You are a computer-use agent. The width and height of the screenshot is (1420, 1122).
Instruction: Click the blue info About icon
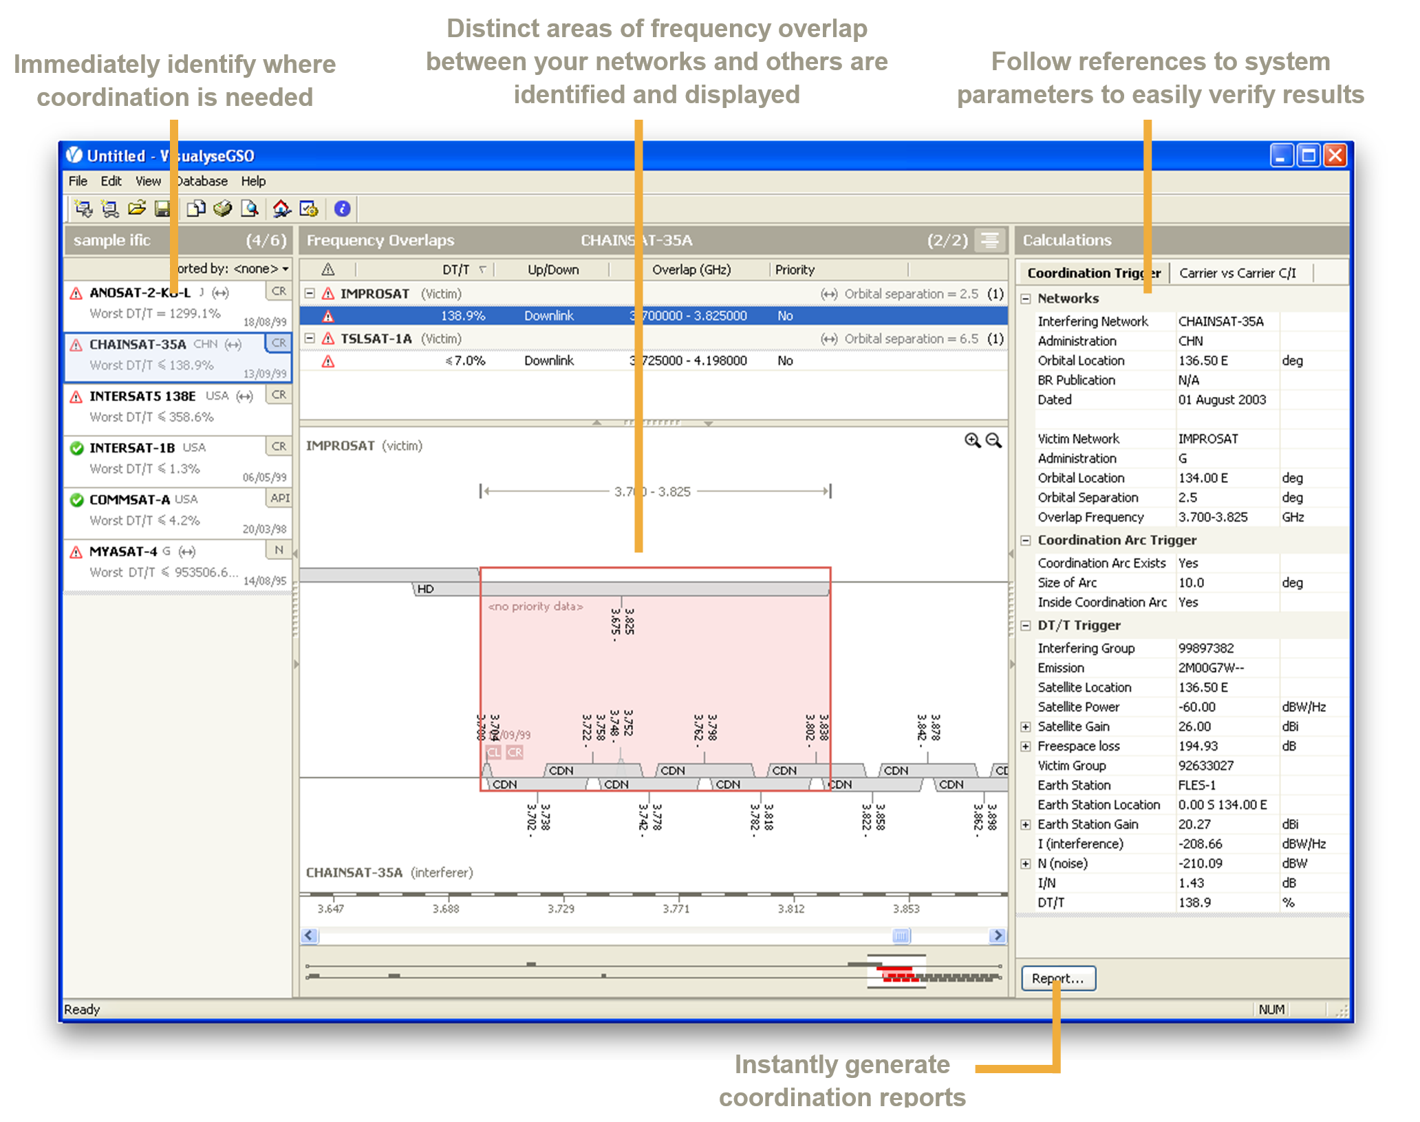tap(342, 208)
